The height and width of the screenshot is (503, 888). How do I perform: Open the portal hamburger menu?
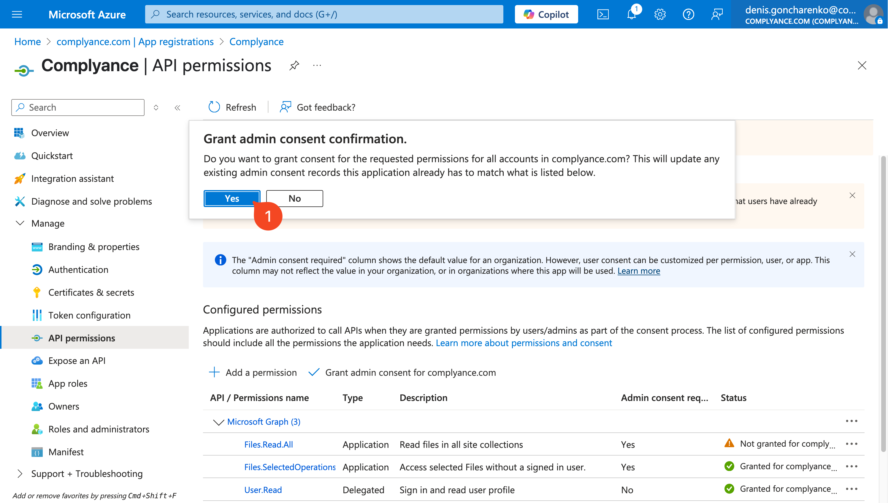(17, 14)
